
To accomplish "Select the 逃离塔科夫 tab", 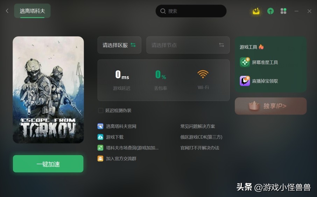I will (32, 11).
